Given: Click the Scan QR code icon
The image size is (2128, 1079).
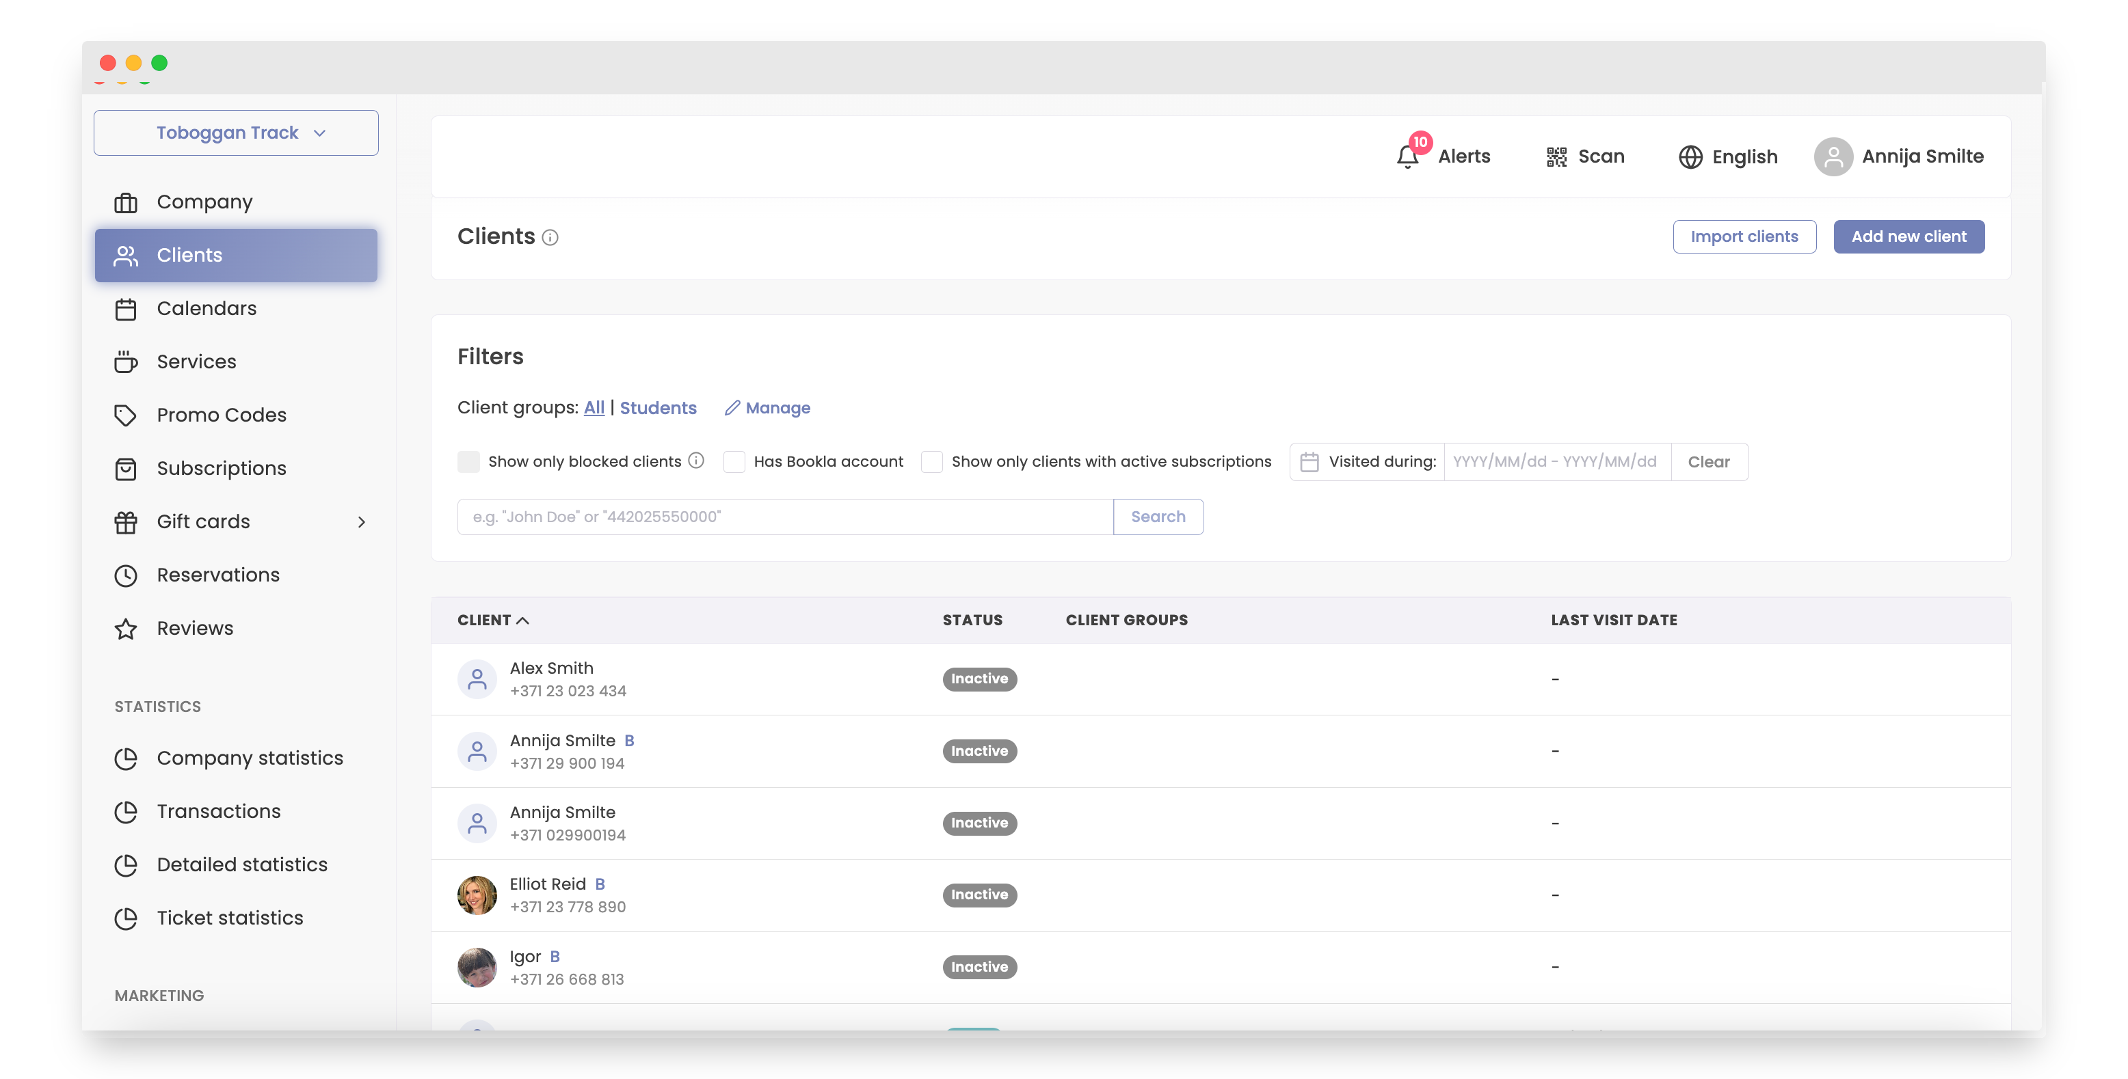Looking at the screenshot, I should click(x=1556, y=157).
